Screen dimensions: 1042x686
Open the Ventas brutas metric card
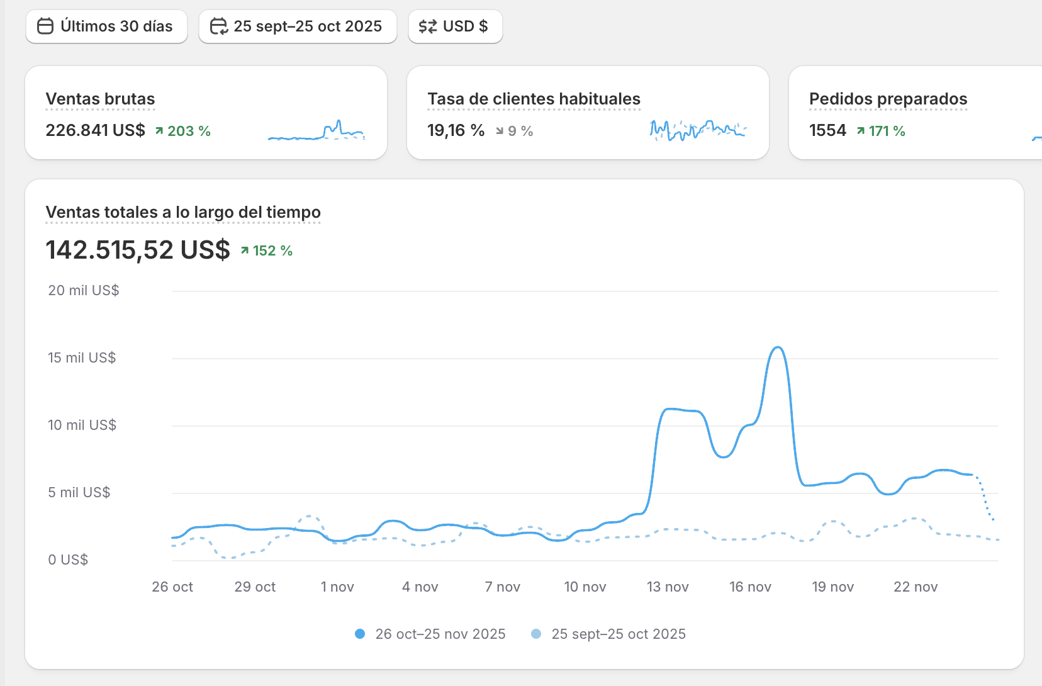pyautogui.click(x=206, y=113)
